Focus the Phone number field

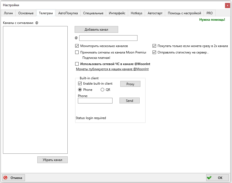click(x=95, y=101)
